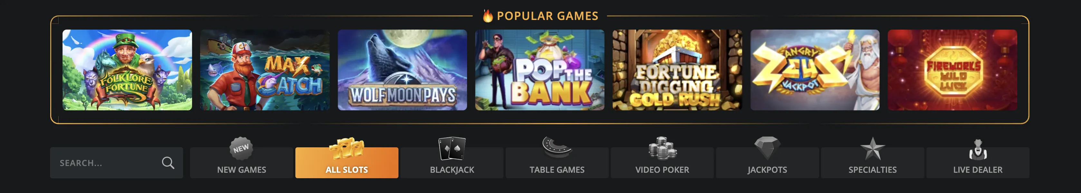Click the flame icon beside Popular Games

tap(487, 16)
